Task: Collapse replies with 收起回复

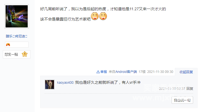Action: pos(186,72)
